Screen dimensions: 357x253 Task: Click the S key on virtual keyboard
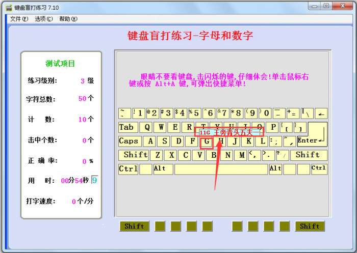tap(164, 141)
